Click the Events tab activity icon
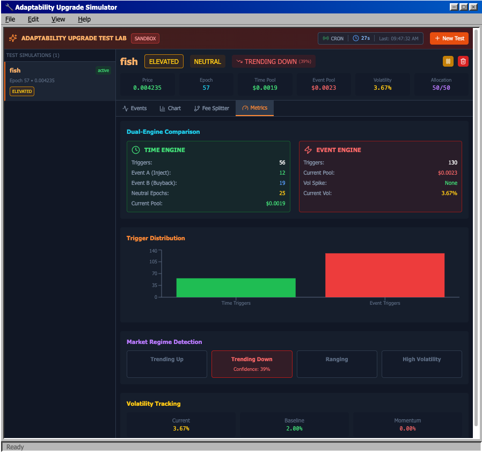Image resolution: width=482 pixels, height=452 pixels. tap(126, 109)
